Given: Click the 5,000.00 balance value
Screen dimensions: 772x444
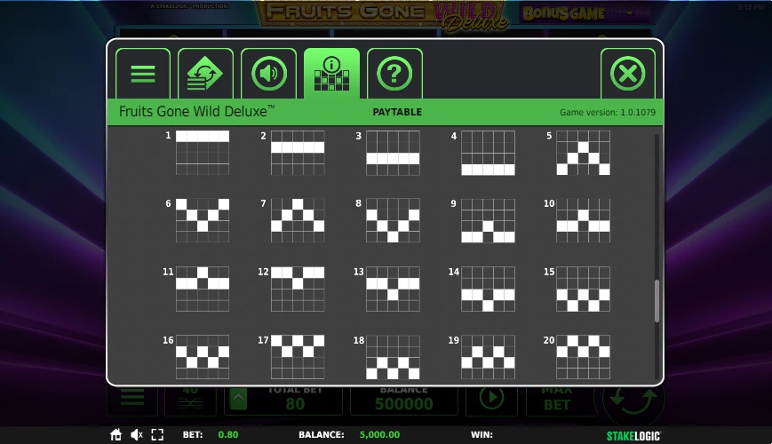Looking at the screenshot, I should pos(379,434).
